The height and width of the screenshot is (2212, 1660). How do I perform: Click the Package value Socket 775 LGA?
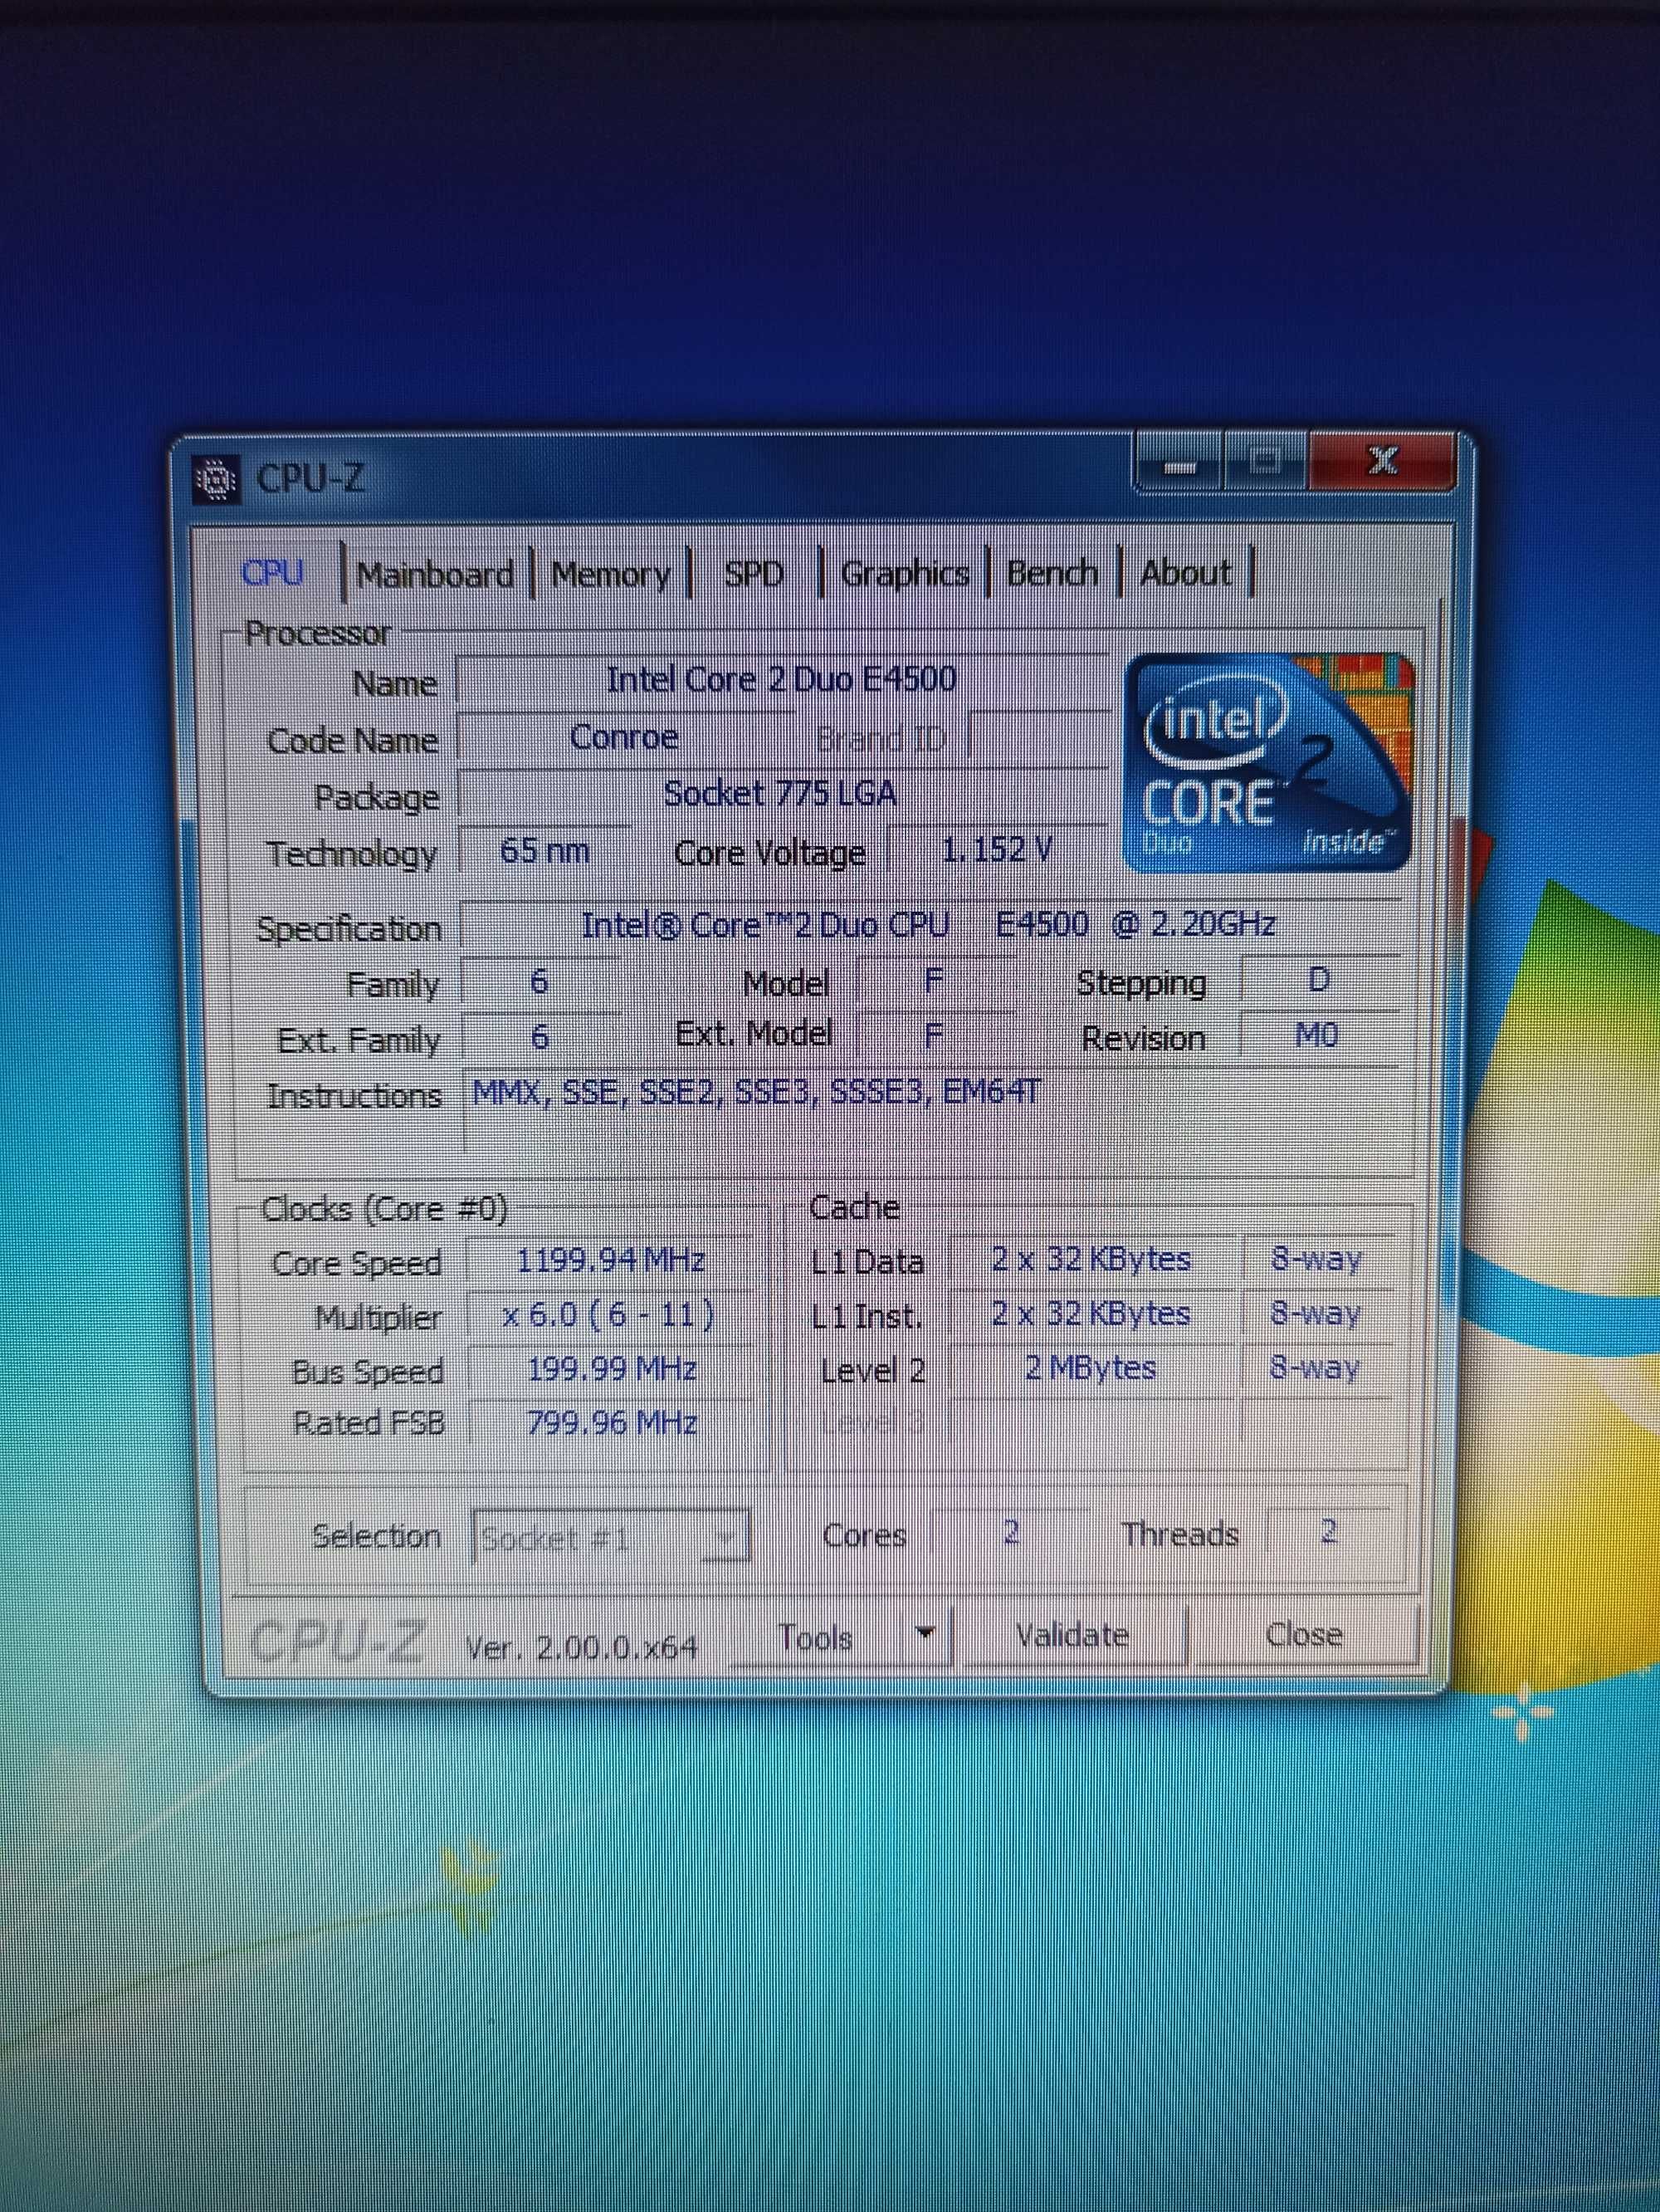(782, 794)
